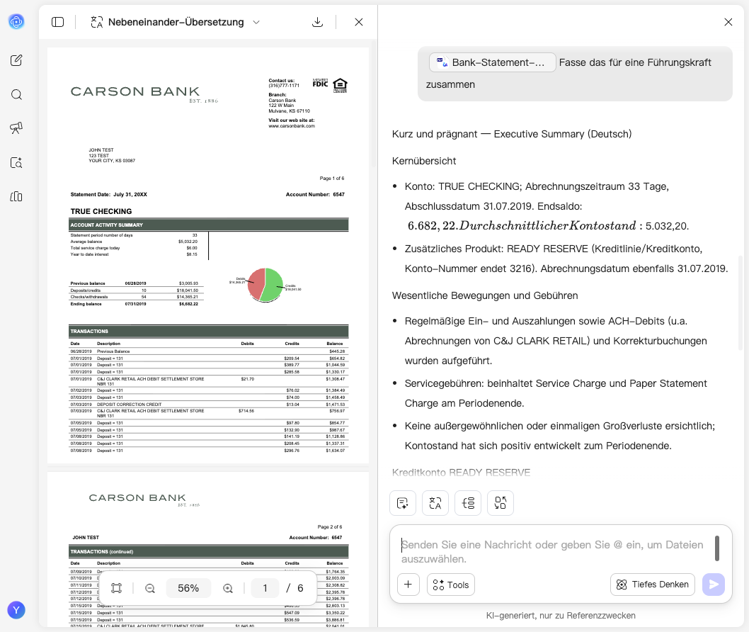This screenshot has height=632, width=749.
Task: Click the www.carsonbank.com link in document
Action: [292, 126]
